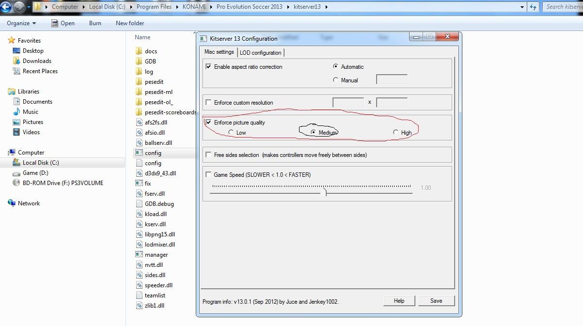Select the d3dx9_43.dll file icon
Screen dimensions: 583x326
click(x=139, y=173)
